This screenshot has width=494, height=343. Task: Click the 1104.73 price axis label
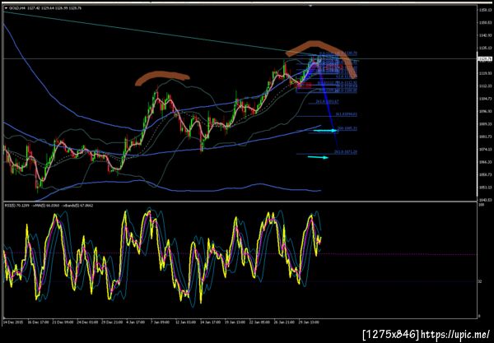pyautogui.click(x=485, y=99)
